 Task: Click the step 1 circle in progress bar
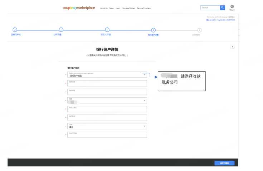point(15,30)
